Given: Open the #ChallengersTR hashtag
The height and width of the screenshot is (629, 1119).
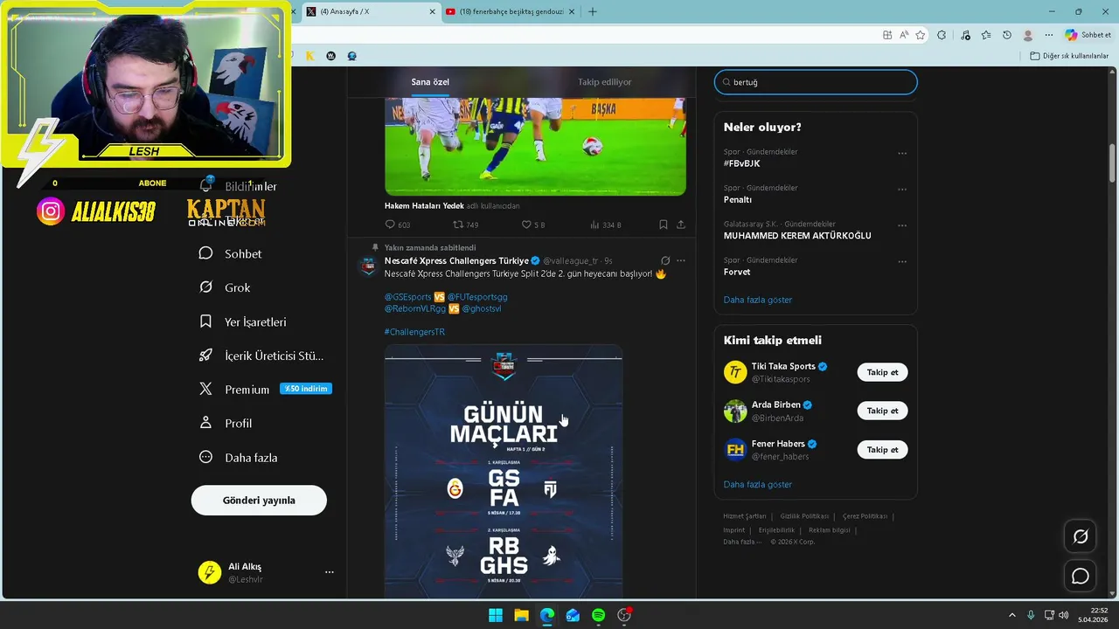Looking at the screenshot, I should [x=414, y=332].
